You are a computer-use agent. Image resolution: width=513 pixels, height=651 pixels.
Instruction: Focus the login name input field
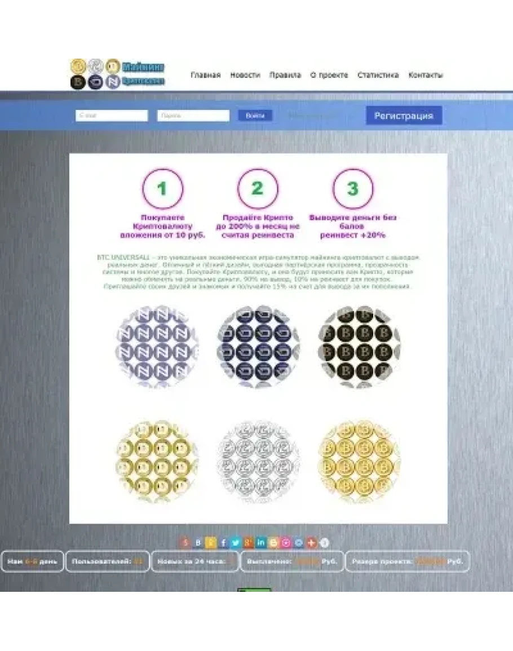[112, 116]
